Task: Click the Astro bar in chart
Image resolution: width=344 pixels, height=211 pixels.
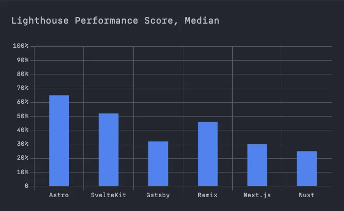Action: click(x=59, y=141)
